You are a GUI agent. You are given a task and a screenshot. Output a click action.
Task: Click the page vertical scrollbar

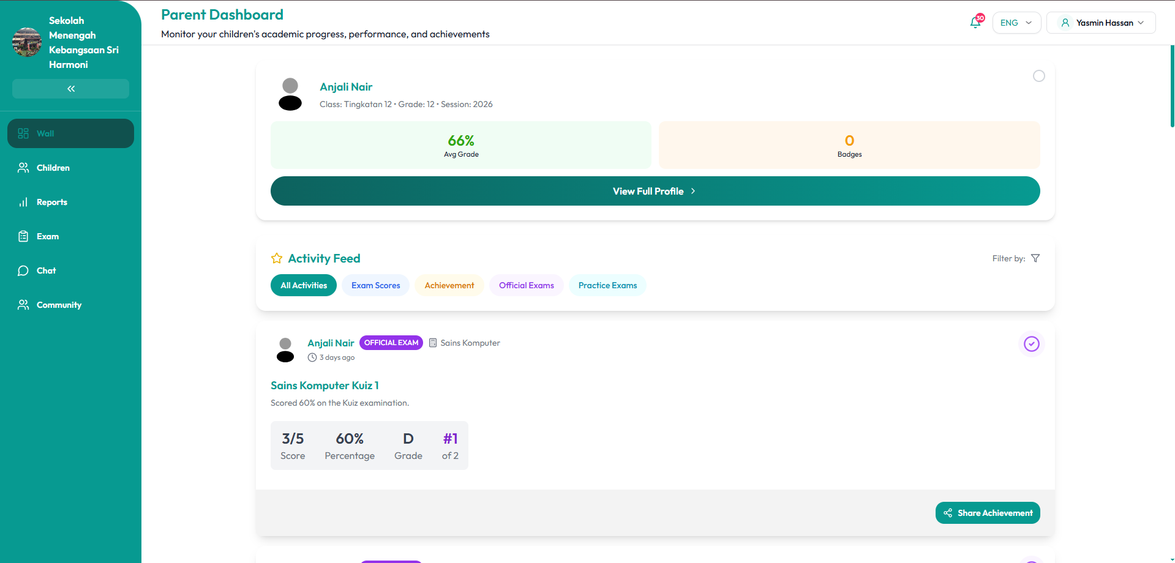1171,86
